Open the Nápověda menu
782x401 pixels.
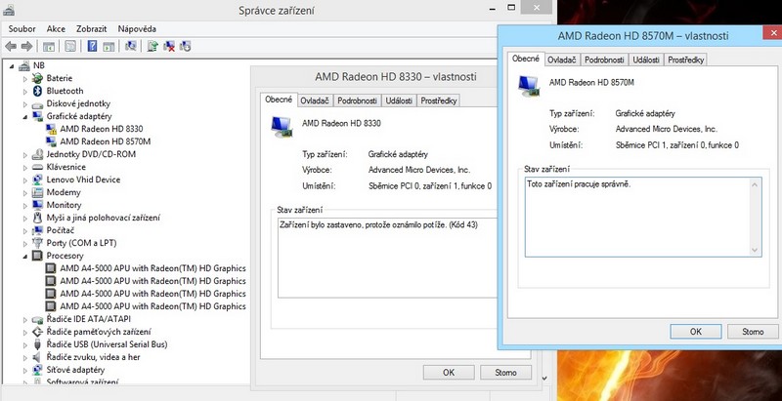(x=137, y=29)
